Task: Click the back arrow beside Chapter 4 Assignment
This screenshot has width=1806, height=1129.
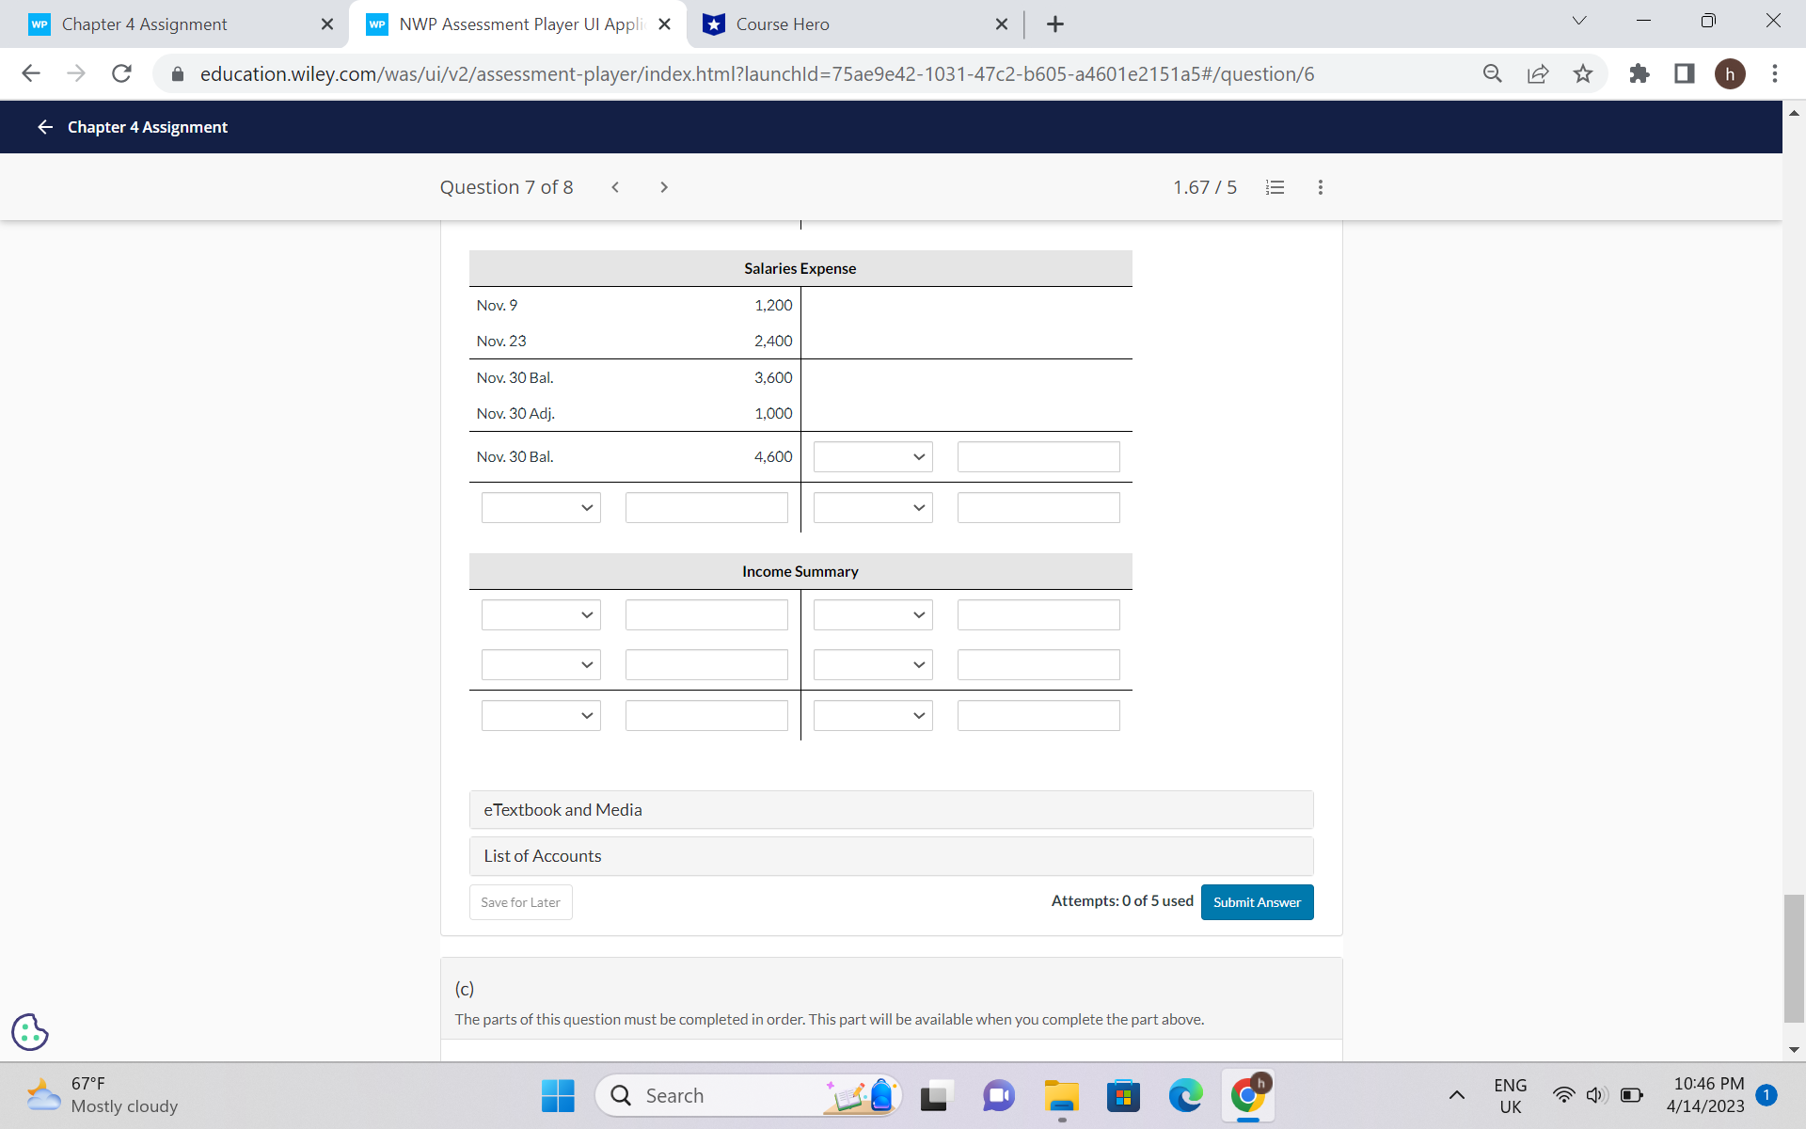Action: point(44,126)
